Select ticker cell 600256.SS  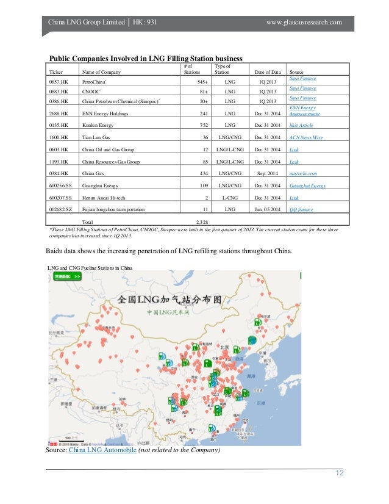coord(60,185)
